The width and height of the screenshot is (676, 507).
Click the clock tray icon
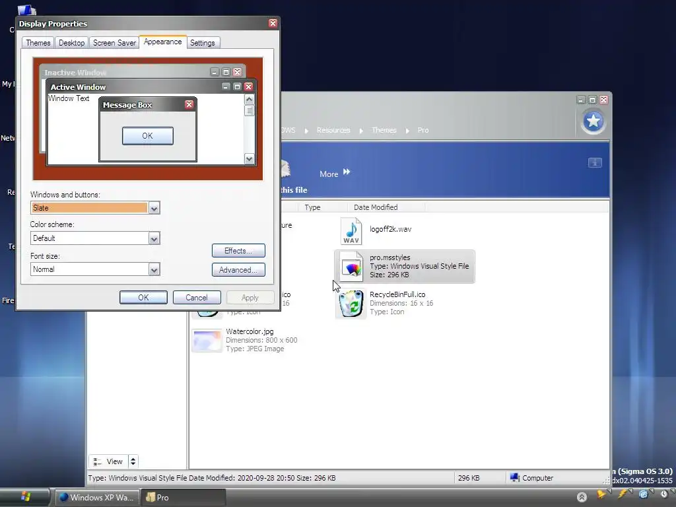(664, 494)
